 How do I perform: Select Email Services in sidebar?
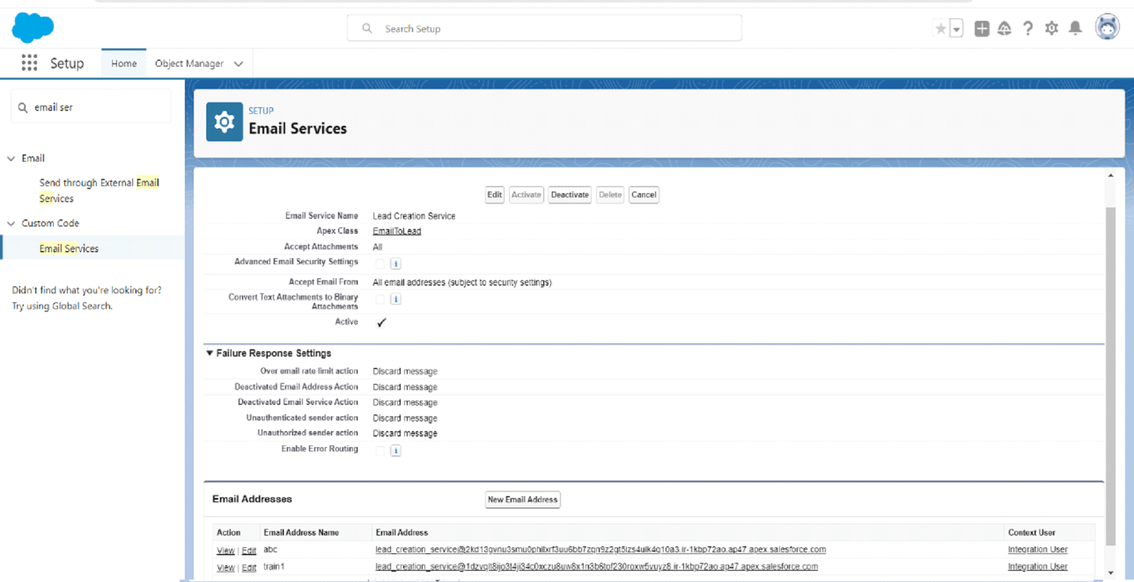(69, 249)
